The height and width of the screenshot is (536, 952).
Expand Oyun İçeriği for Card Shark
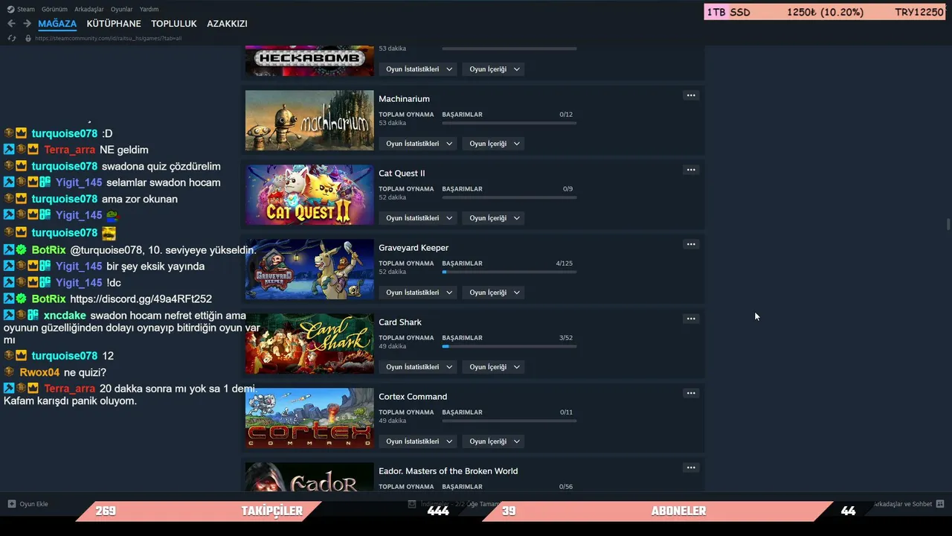coord(494,367)
